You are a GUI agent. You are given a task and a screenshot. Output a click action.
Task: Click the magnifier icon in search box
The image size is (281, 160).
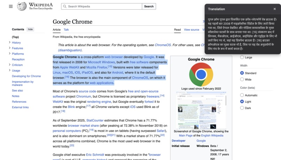coord(65,7)
